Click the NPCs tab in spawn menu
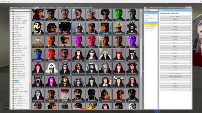The width and height of the screenshot is (202, 113). pos(37,8)
